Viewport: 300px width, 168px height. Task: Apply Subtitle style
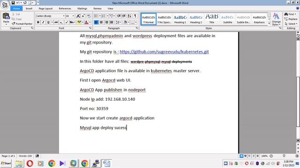tap(228, 19)
